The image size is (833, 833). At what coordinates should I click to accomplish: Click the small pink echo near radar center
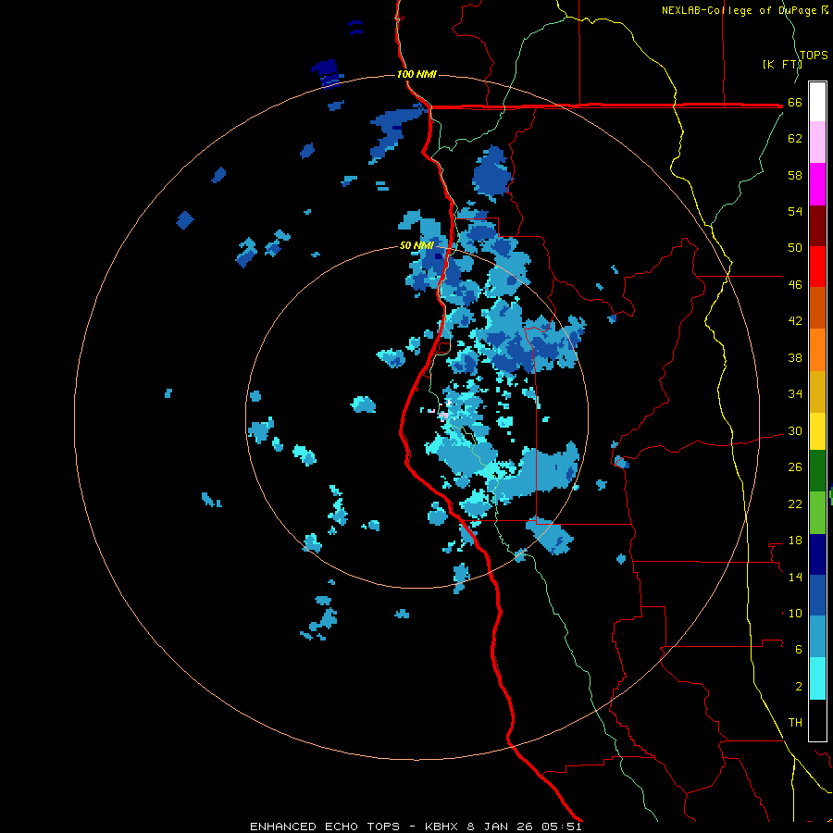point(442,415)
